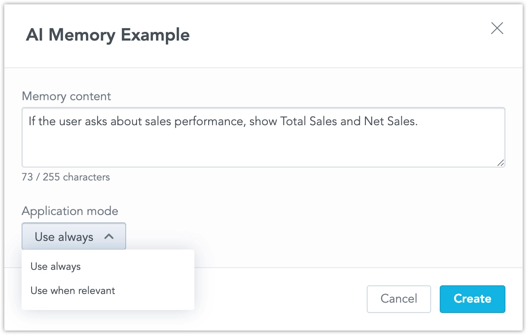The height and width of the screenshot is (335, 527).
Task: Click the chevron arrow on Application mode dropdown
Action: pos(109,236)
